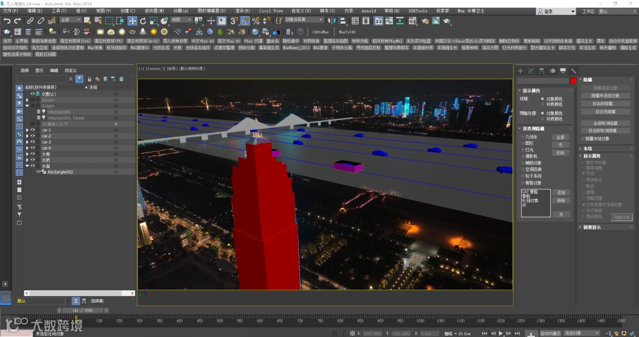The height and width of the screenshot is (337, 639).
Task: Click the red object color swatch
Action: point(573,80)
